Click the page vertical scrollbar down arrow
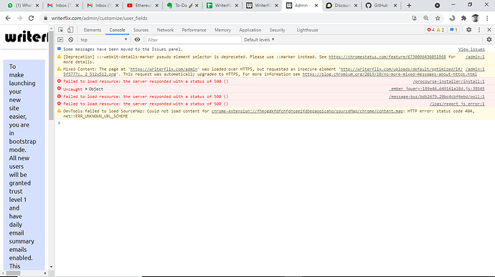The height and width of the screenshot is (277, 495). tap(51, 267)
